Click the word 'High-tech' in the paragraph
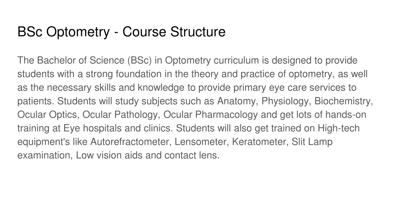This screenshot has width=394, height=221. [339, 128]
